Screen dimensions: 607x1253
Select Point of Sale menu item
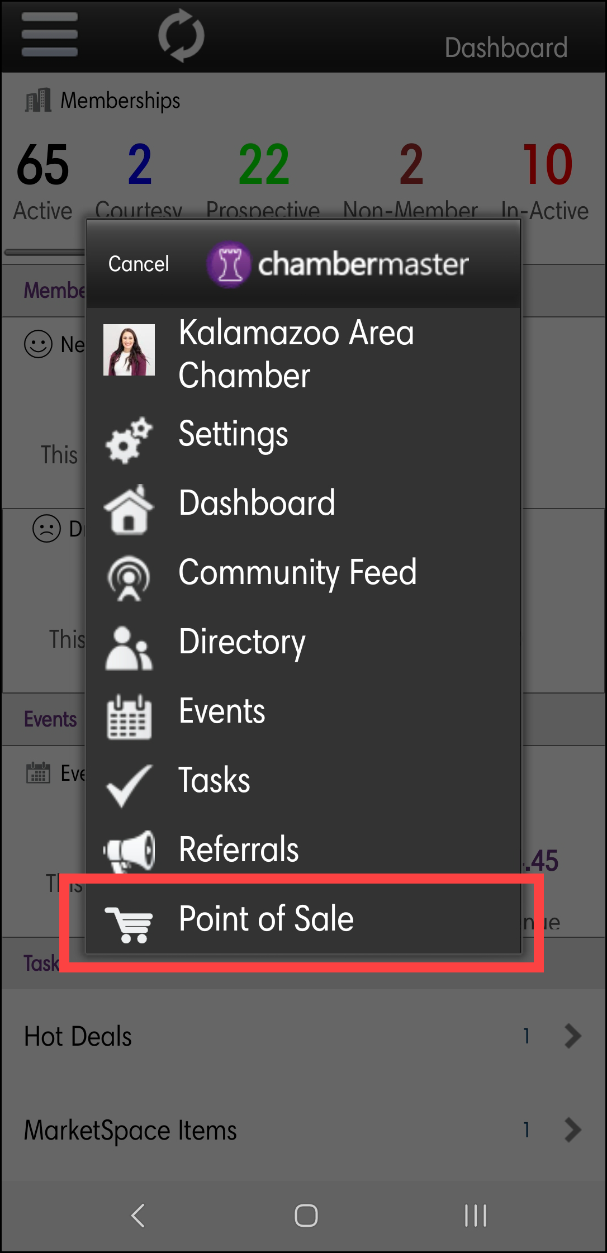pos(266,919)
